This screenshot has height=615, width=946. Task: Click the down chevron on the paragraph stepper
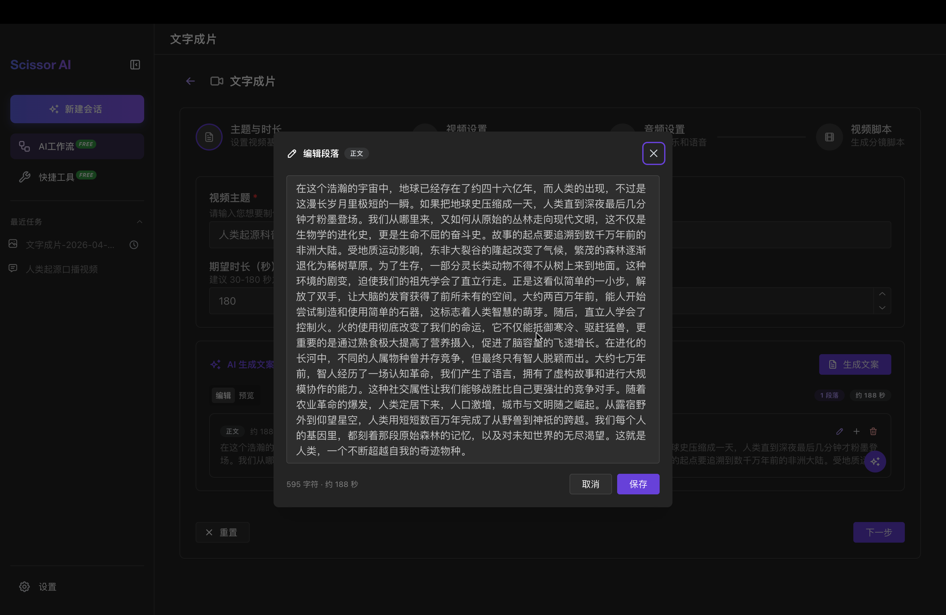click(882, 307)
